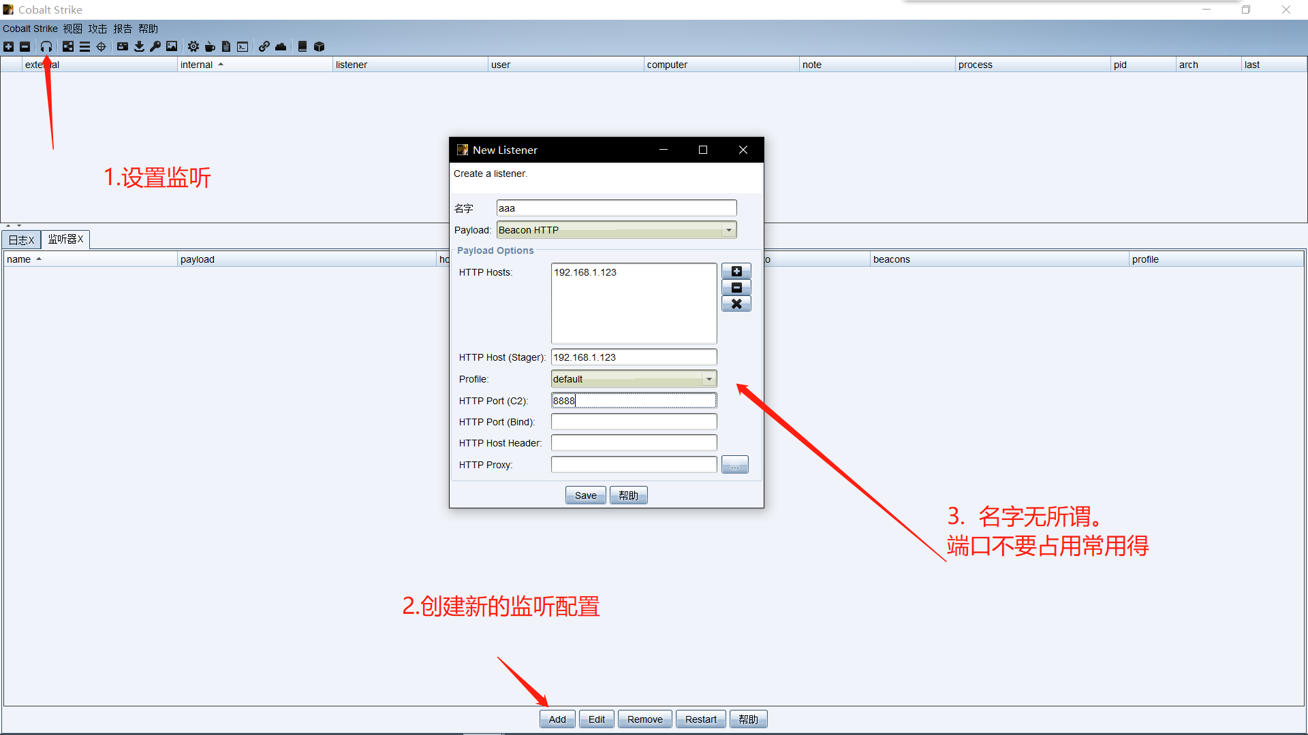Clear HTTP hosts with the X button
The image size is (1308, 735).
pyautogui.click(x=736, y=304)
